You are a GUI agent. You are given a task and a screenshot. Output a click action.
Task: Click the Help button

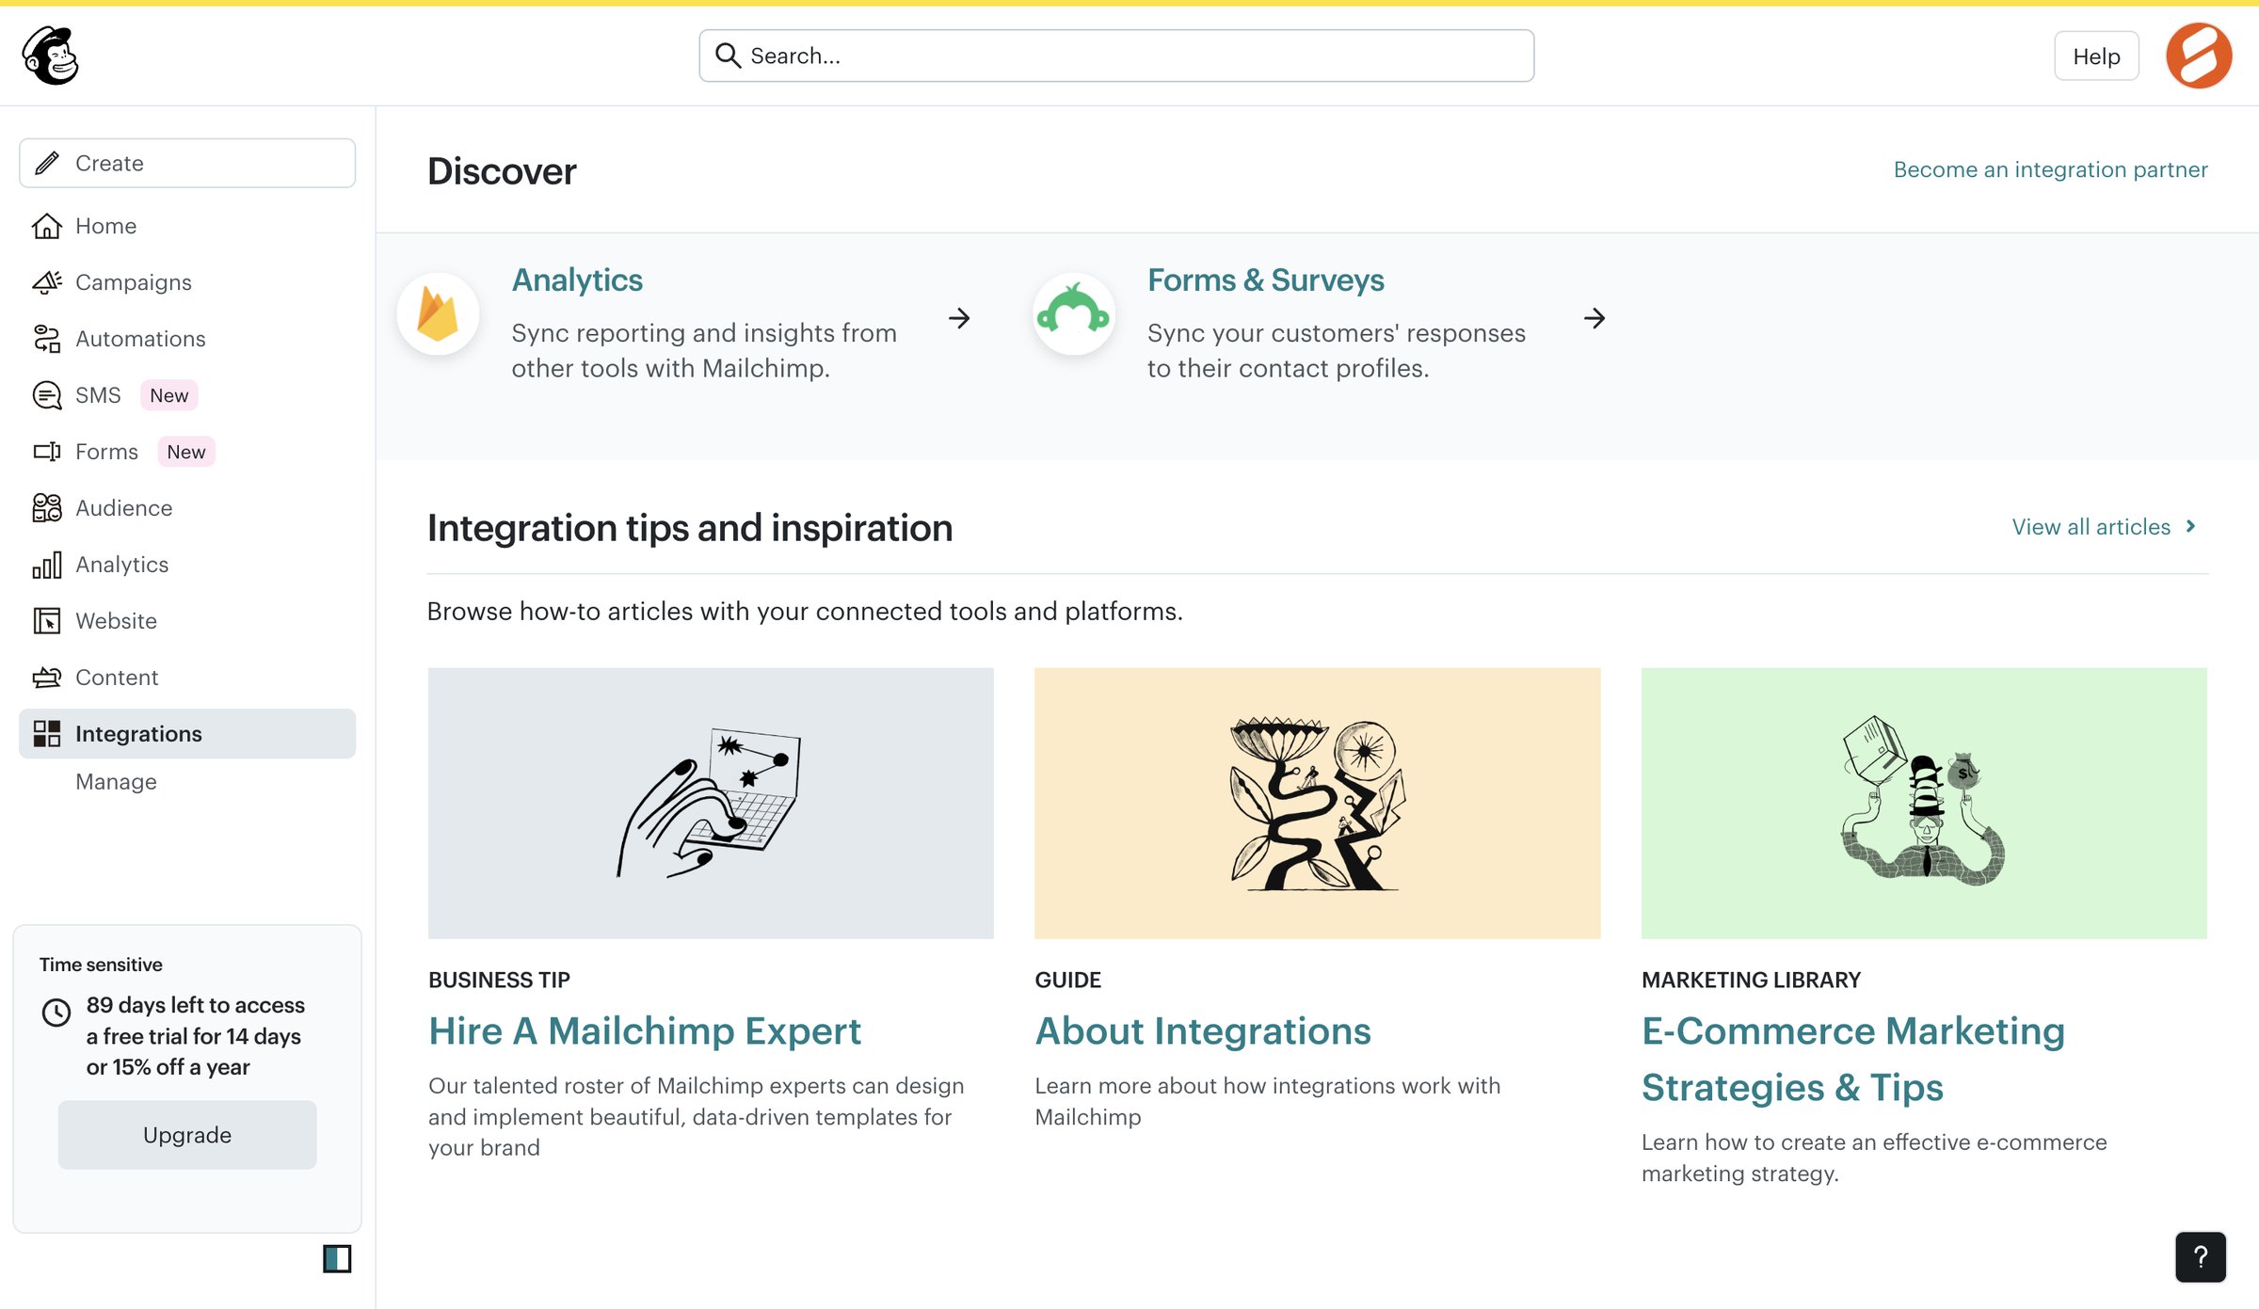(x=2096, y=56)
